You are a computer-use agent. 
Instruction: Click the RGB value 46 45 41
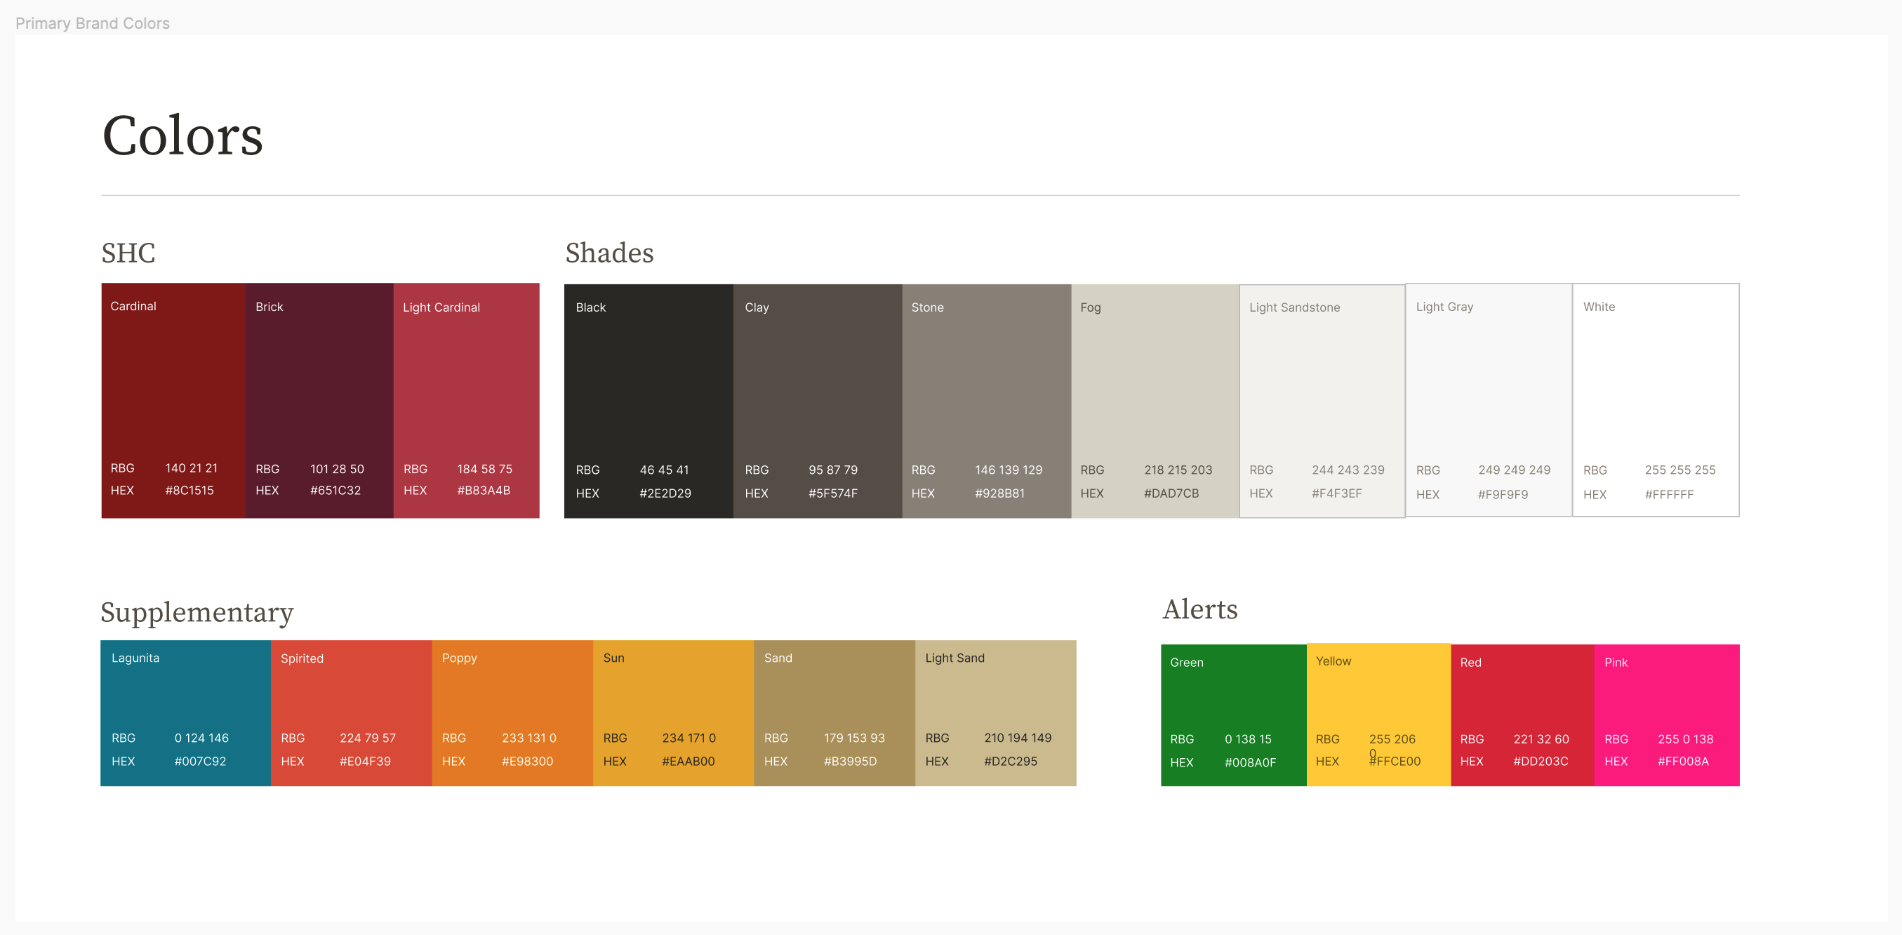click(x=664, y=470)
